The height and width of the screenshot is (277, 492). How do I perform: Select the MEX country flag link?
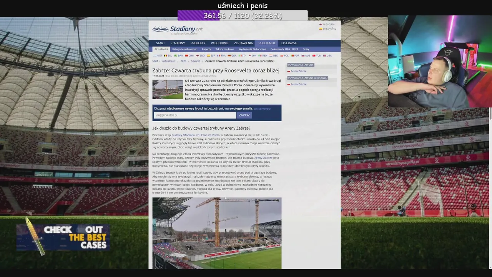click(263, 55)
